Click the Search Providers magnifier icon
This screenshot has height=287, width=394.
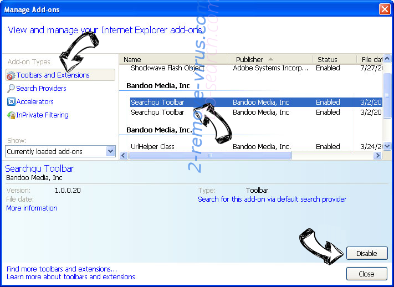(x=11, y=88)
